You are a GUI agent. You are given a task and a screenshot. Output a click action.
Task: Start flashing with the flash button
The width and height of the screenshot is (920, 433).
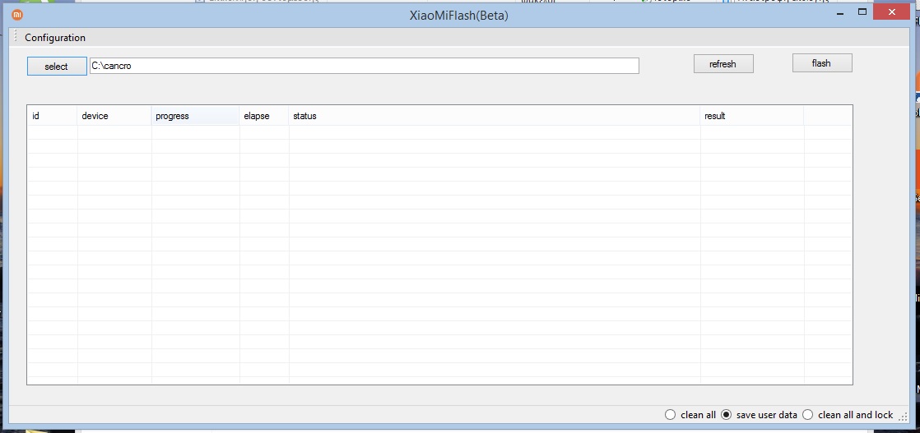[821, 63]
